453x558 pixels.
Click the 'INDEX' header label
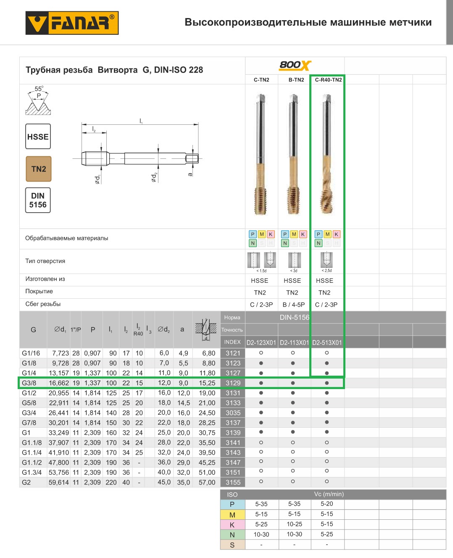[x=232, y=342]
